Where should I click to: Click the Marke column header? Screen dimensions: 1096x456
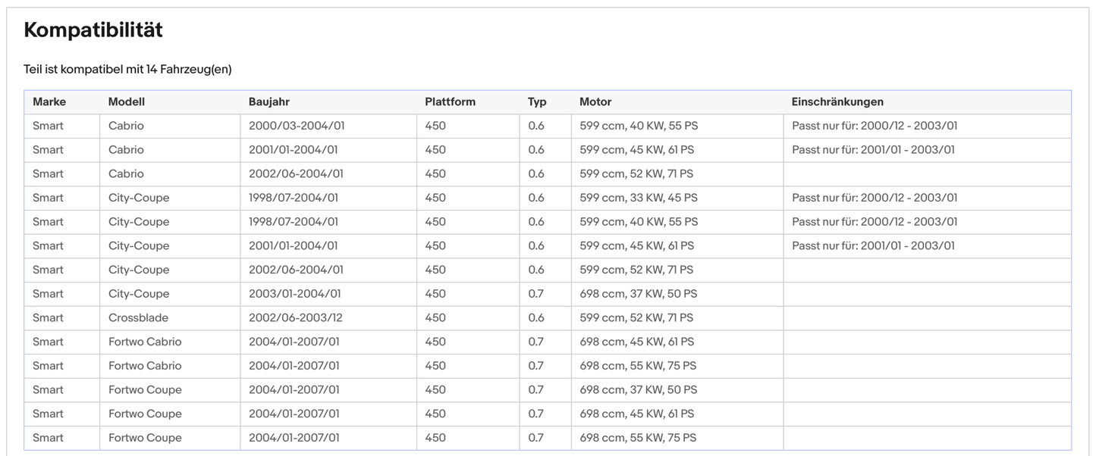pos(49,102)
